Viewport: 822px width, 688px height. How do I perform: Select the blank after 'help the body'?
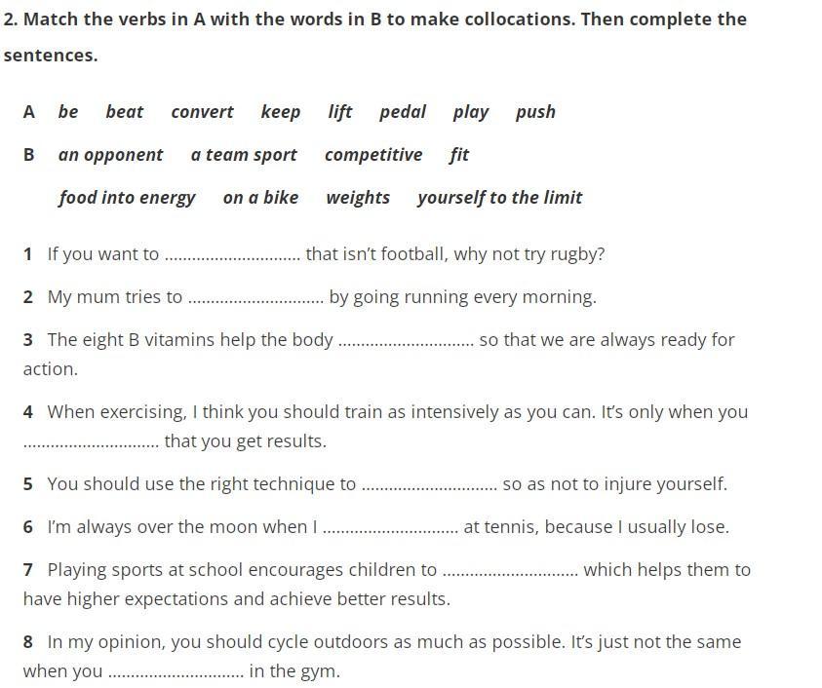pyautogui.click(x=406, y=342)
